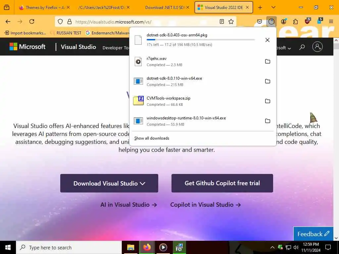The height and width of the screenshot is (254, 339).
Task: Click the uBlock Origin shield icon
Action: coord(308,21)
